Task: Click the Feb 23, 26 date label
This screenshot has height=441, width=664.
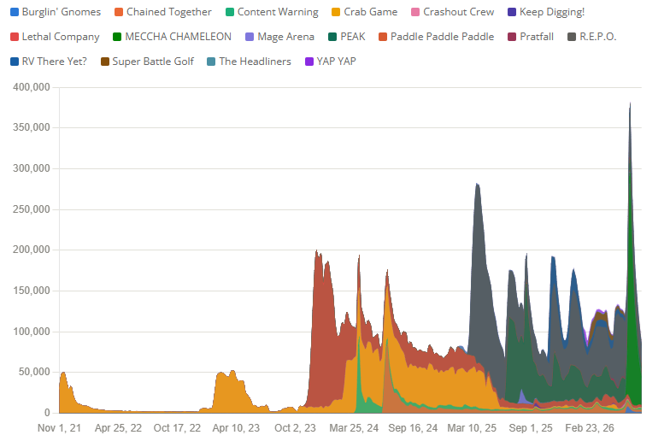Action: (590, 428)
